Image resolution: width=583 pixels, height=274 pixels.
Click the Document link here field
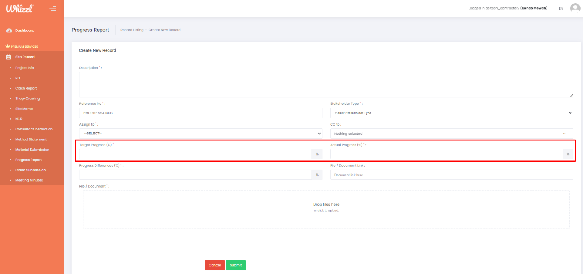pyautogui.click(x=451, y=175)
